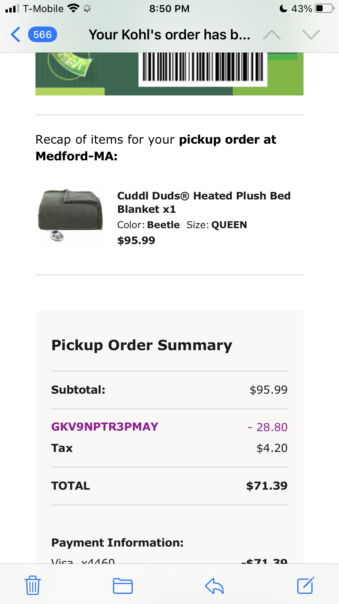Screen dimensions: 339x604
Task: Tap the Wi-Fi status icon
Action: [73, 8]
